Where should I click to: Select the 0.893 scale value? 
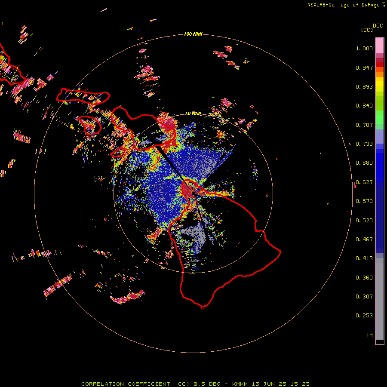coord(364,86)
